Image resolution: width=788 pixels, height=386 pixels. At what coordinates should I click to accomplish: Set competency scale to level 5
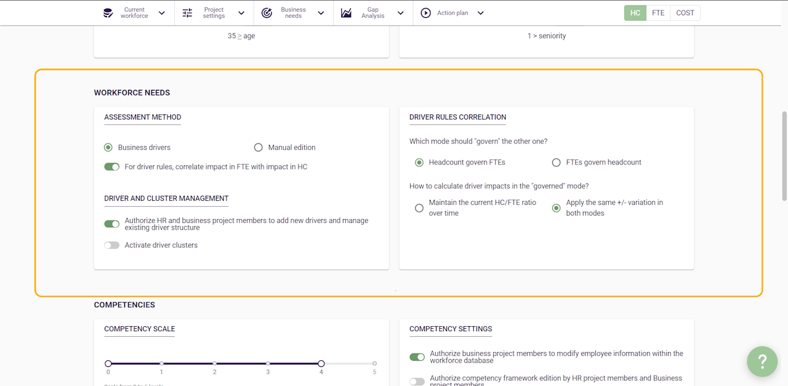click(x=374, y=363)
